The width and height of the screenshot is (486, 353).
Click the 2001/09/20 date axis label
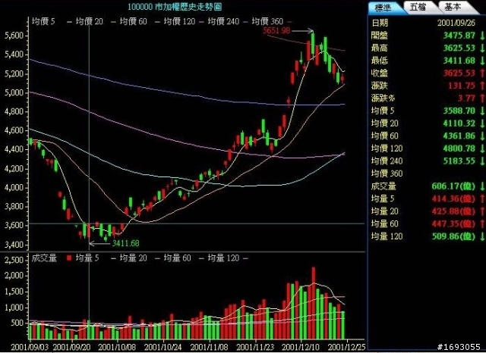[x=71, y=347]
